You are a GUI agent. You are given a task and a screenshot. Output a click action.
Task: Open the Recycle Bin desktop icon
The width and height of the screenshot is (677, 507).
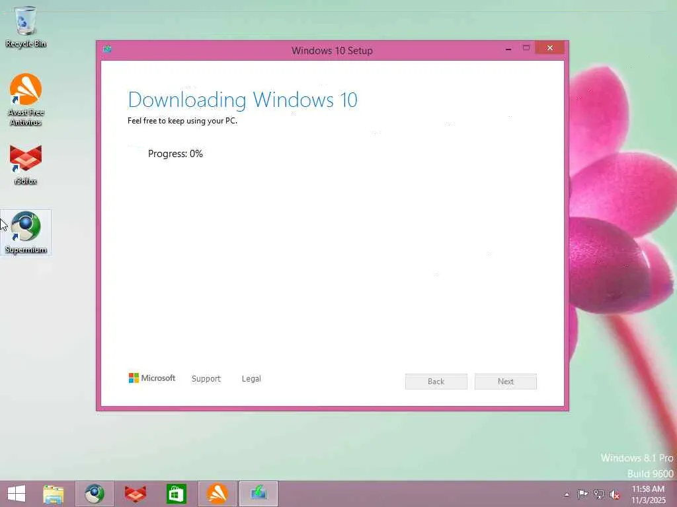pos(26,26)
